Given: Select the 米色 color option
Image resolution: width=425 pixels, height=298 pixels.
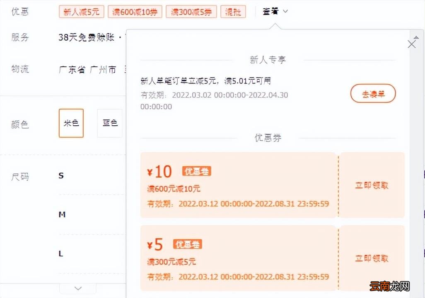Looking at the screenshot, I should pyautogui.click(x=71, y=123).
